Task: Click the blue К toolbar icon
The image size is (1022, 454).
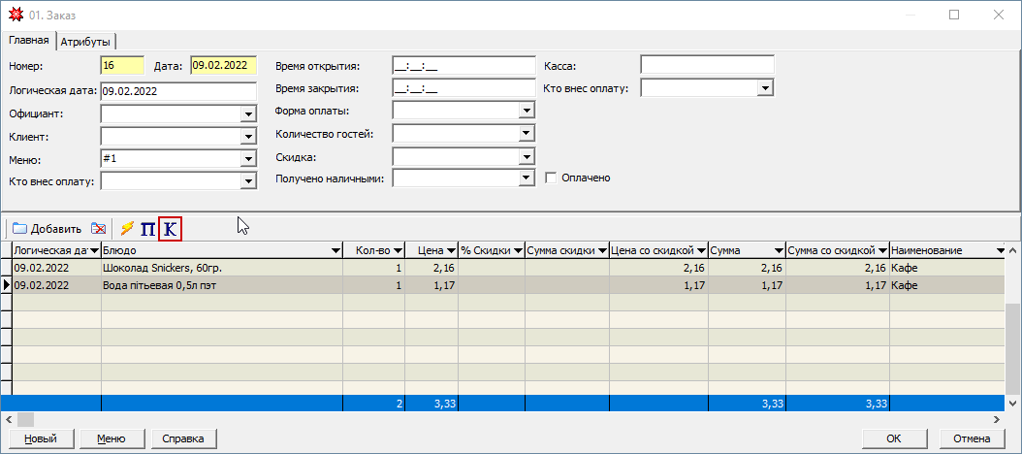Action: coord(170,229)
